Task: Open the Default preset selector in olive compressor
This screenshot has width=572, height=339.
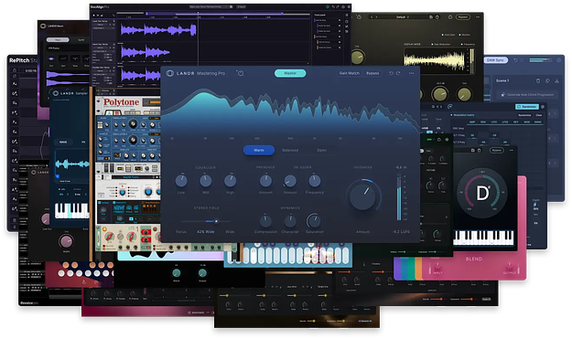Action: point(403,17)
